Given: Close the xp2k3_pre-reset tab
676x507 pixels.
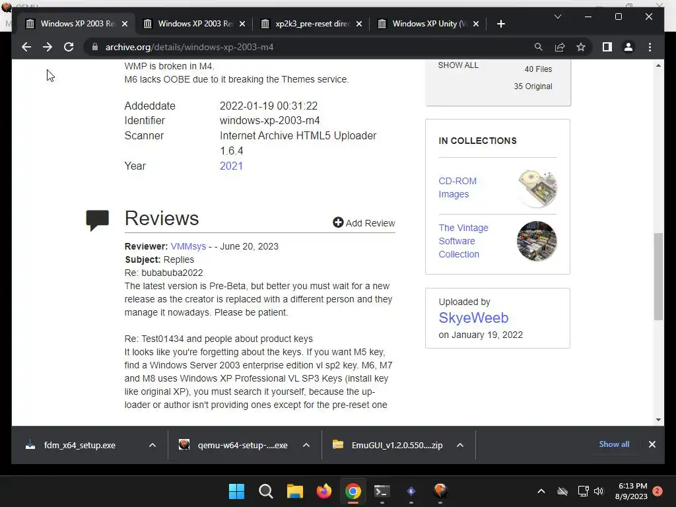Looking at the screenshot, I should [359, 24].
